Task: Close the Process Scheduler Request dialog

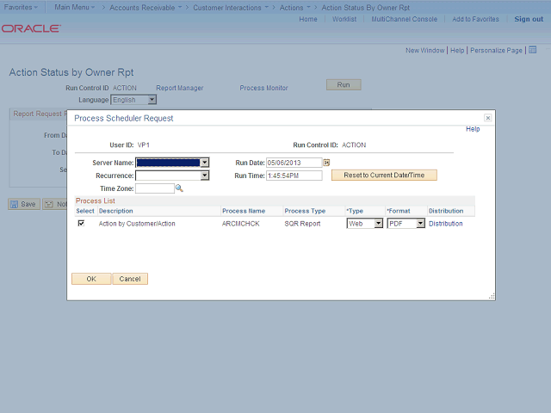Action: pyautogui.click(x=488, y=118)
